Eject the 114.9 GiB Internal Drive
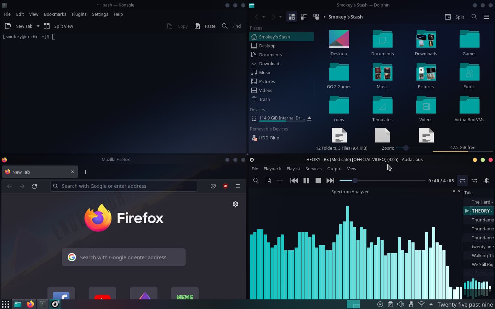495x309 pixels. click(x=309, y=118)
